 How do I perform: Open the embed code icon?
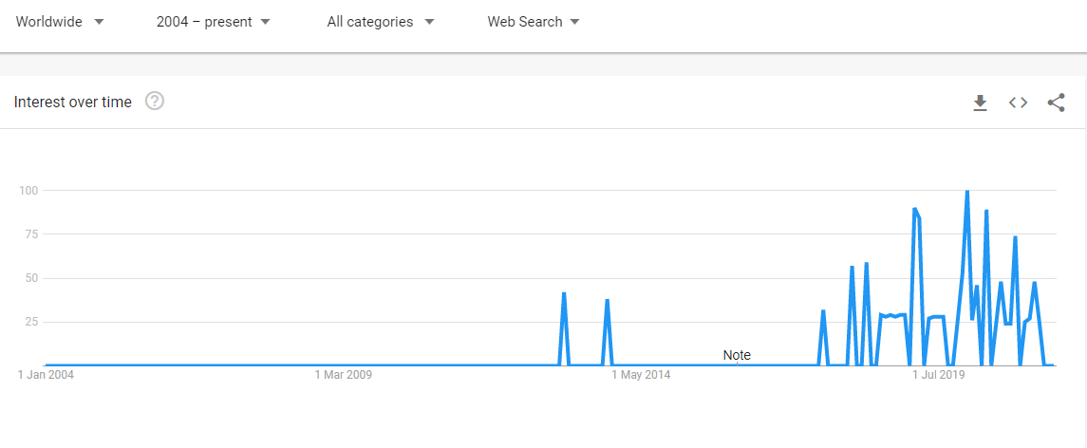1018,103
